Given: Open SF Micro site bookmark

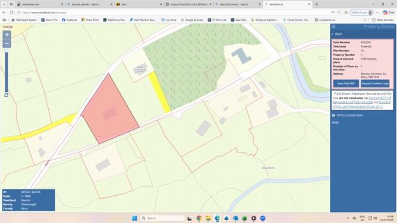Looking at the screenshot, I should click(x=218, y=20).
